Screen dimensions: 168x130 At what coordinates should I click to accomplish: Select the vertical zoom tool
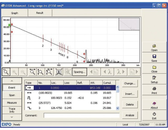tap(41, 72)
